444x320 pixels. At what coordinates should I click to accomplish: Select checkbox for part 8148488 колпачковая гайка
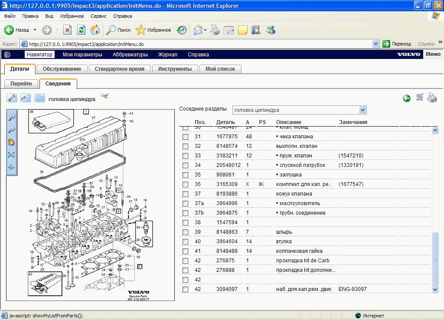(x=185, y=251)
